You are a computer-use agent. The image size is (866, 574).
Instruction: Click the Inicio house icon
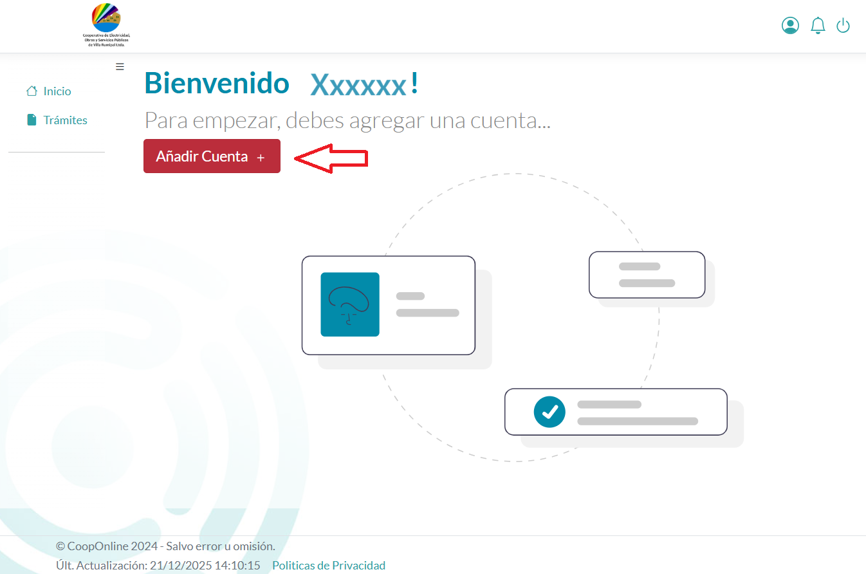pyautogui.click(x=32, y=91)
